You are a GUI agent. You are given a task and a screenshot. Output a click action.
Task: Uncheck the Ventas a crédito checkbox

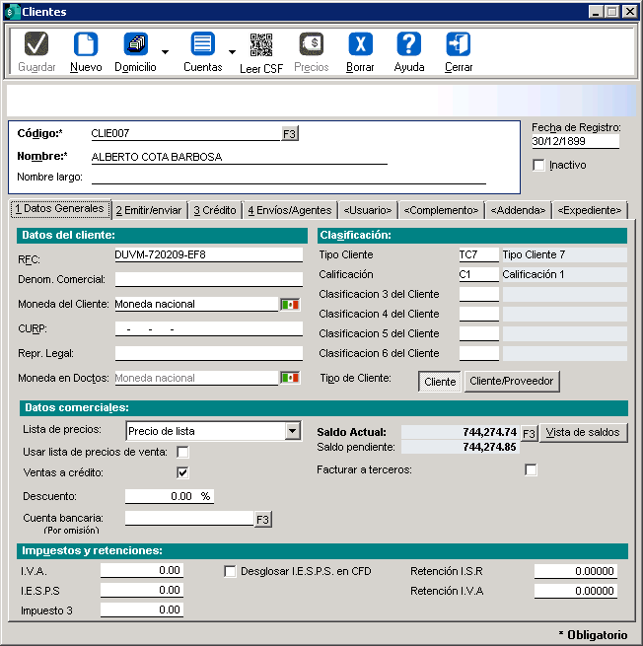tap(182, 472)
